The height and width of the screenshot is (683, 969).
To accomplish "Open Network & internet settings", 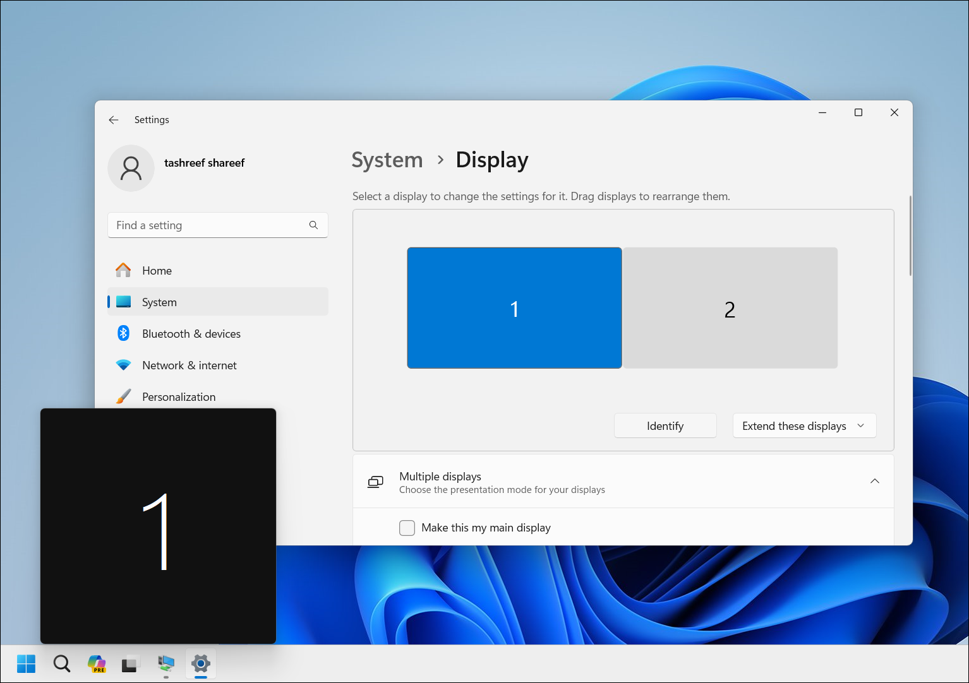I will click(x=189, y=365).
